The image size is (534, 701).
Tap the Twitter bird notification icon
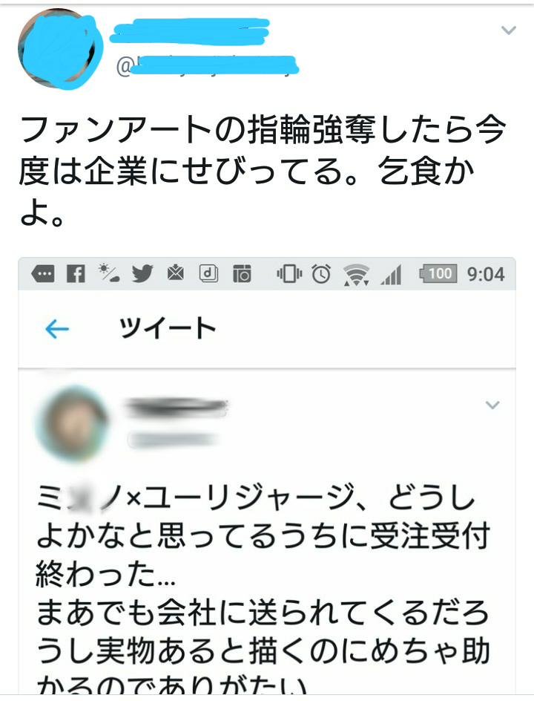pos(142,273)
